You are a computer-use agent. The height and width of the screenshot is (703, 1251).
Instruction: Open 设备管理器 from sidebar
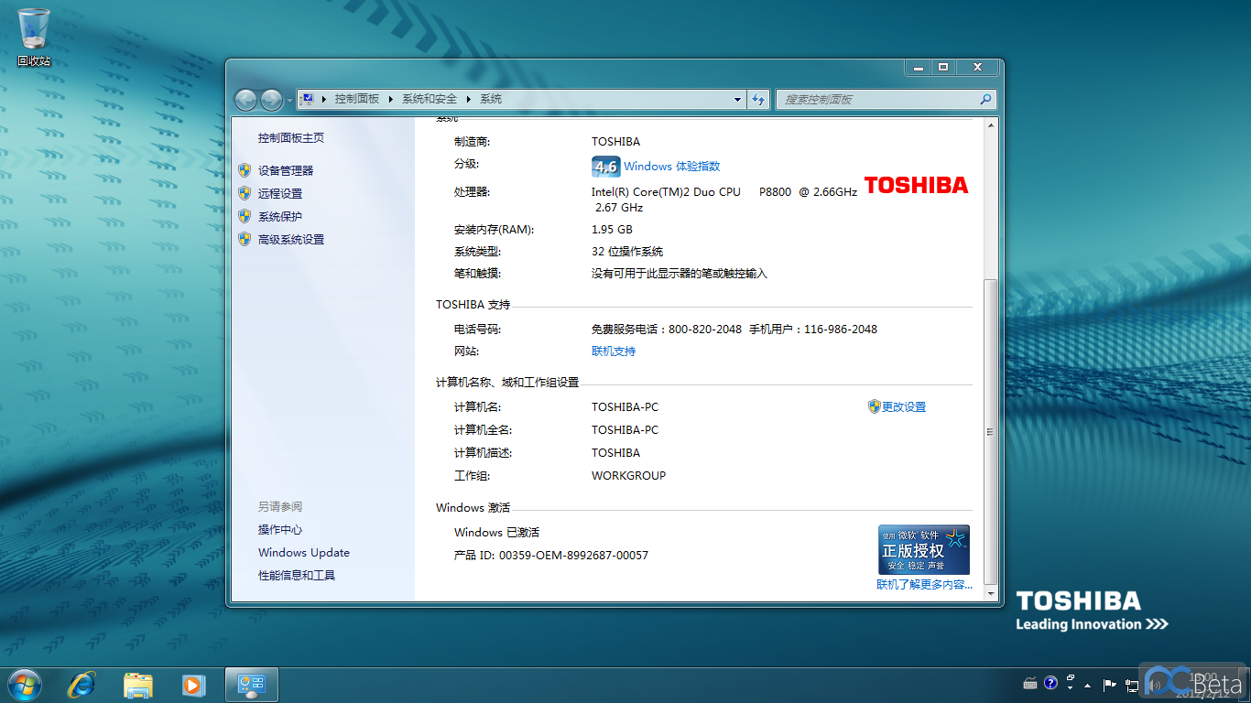286,171
